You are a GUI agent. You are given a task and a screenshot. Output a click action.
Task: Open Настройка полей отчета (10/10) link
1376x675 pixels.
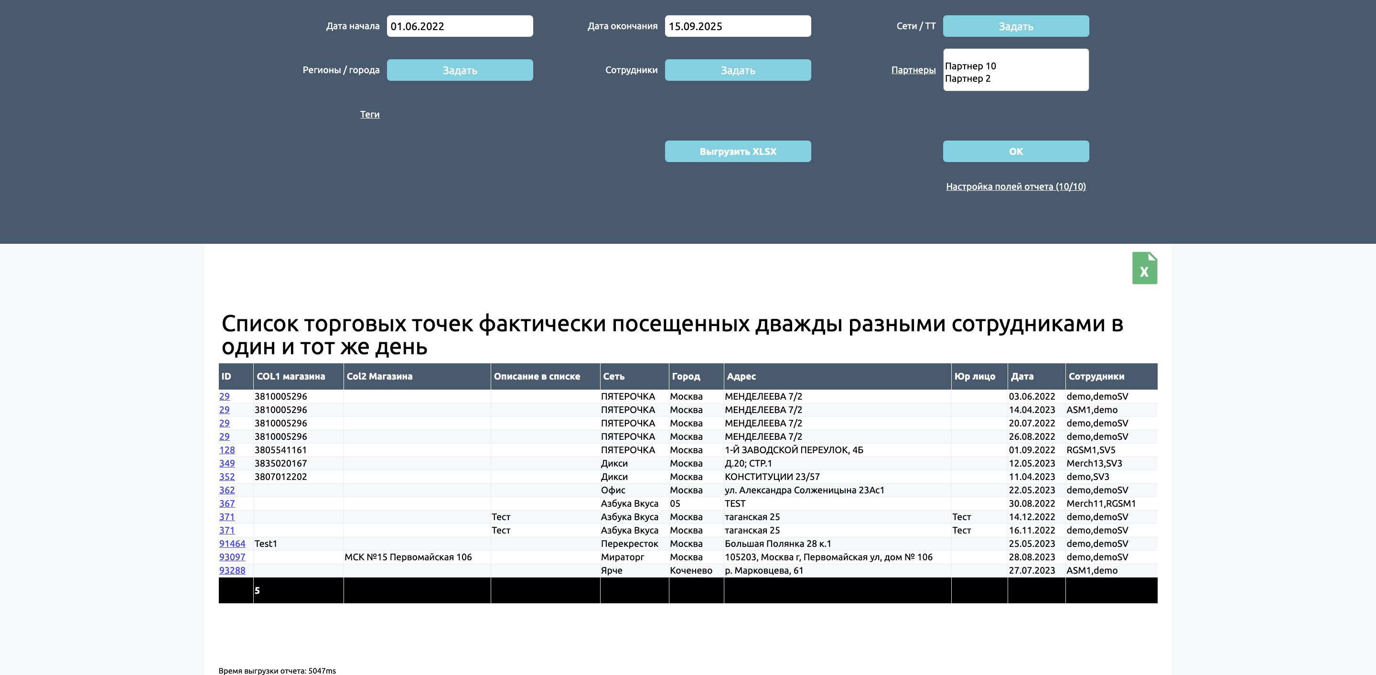[1015, 186]
